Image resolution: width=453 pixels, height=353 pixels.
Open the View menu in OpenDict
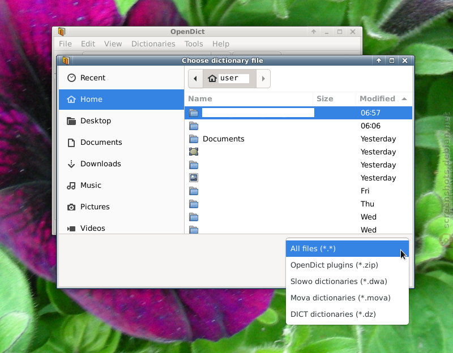tap(113, 44)
